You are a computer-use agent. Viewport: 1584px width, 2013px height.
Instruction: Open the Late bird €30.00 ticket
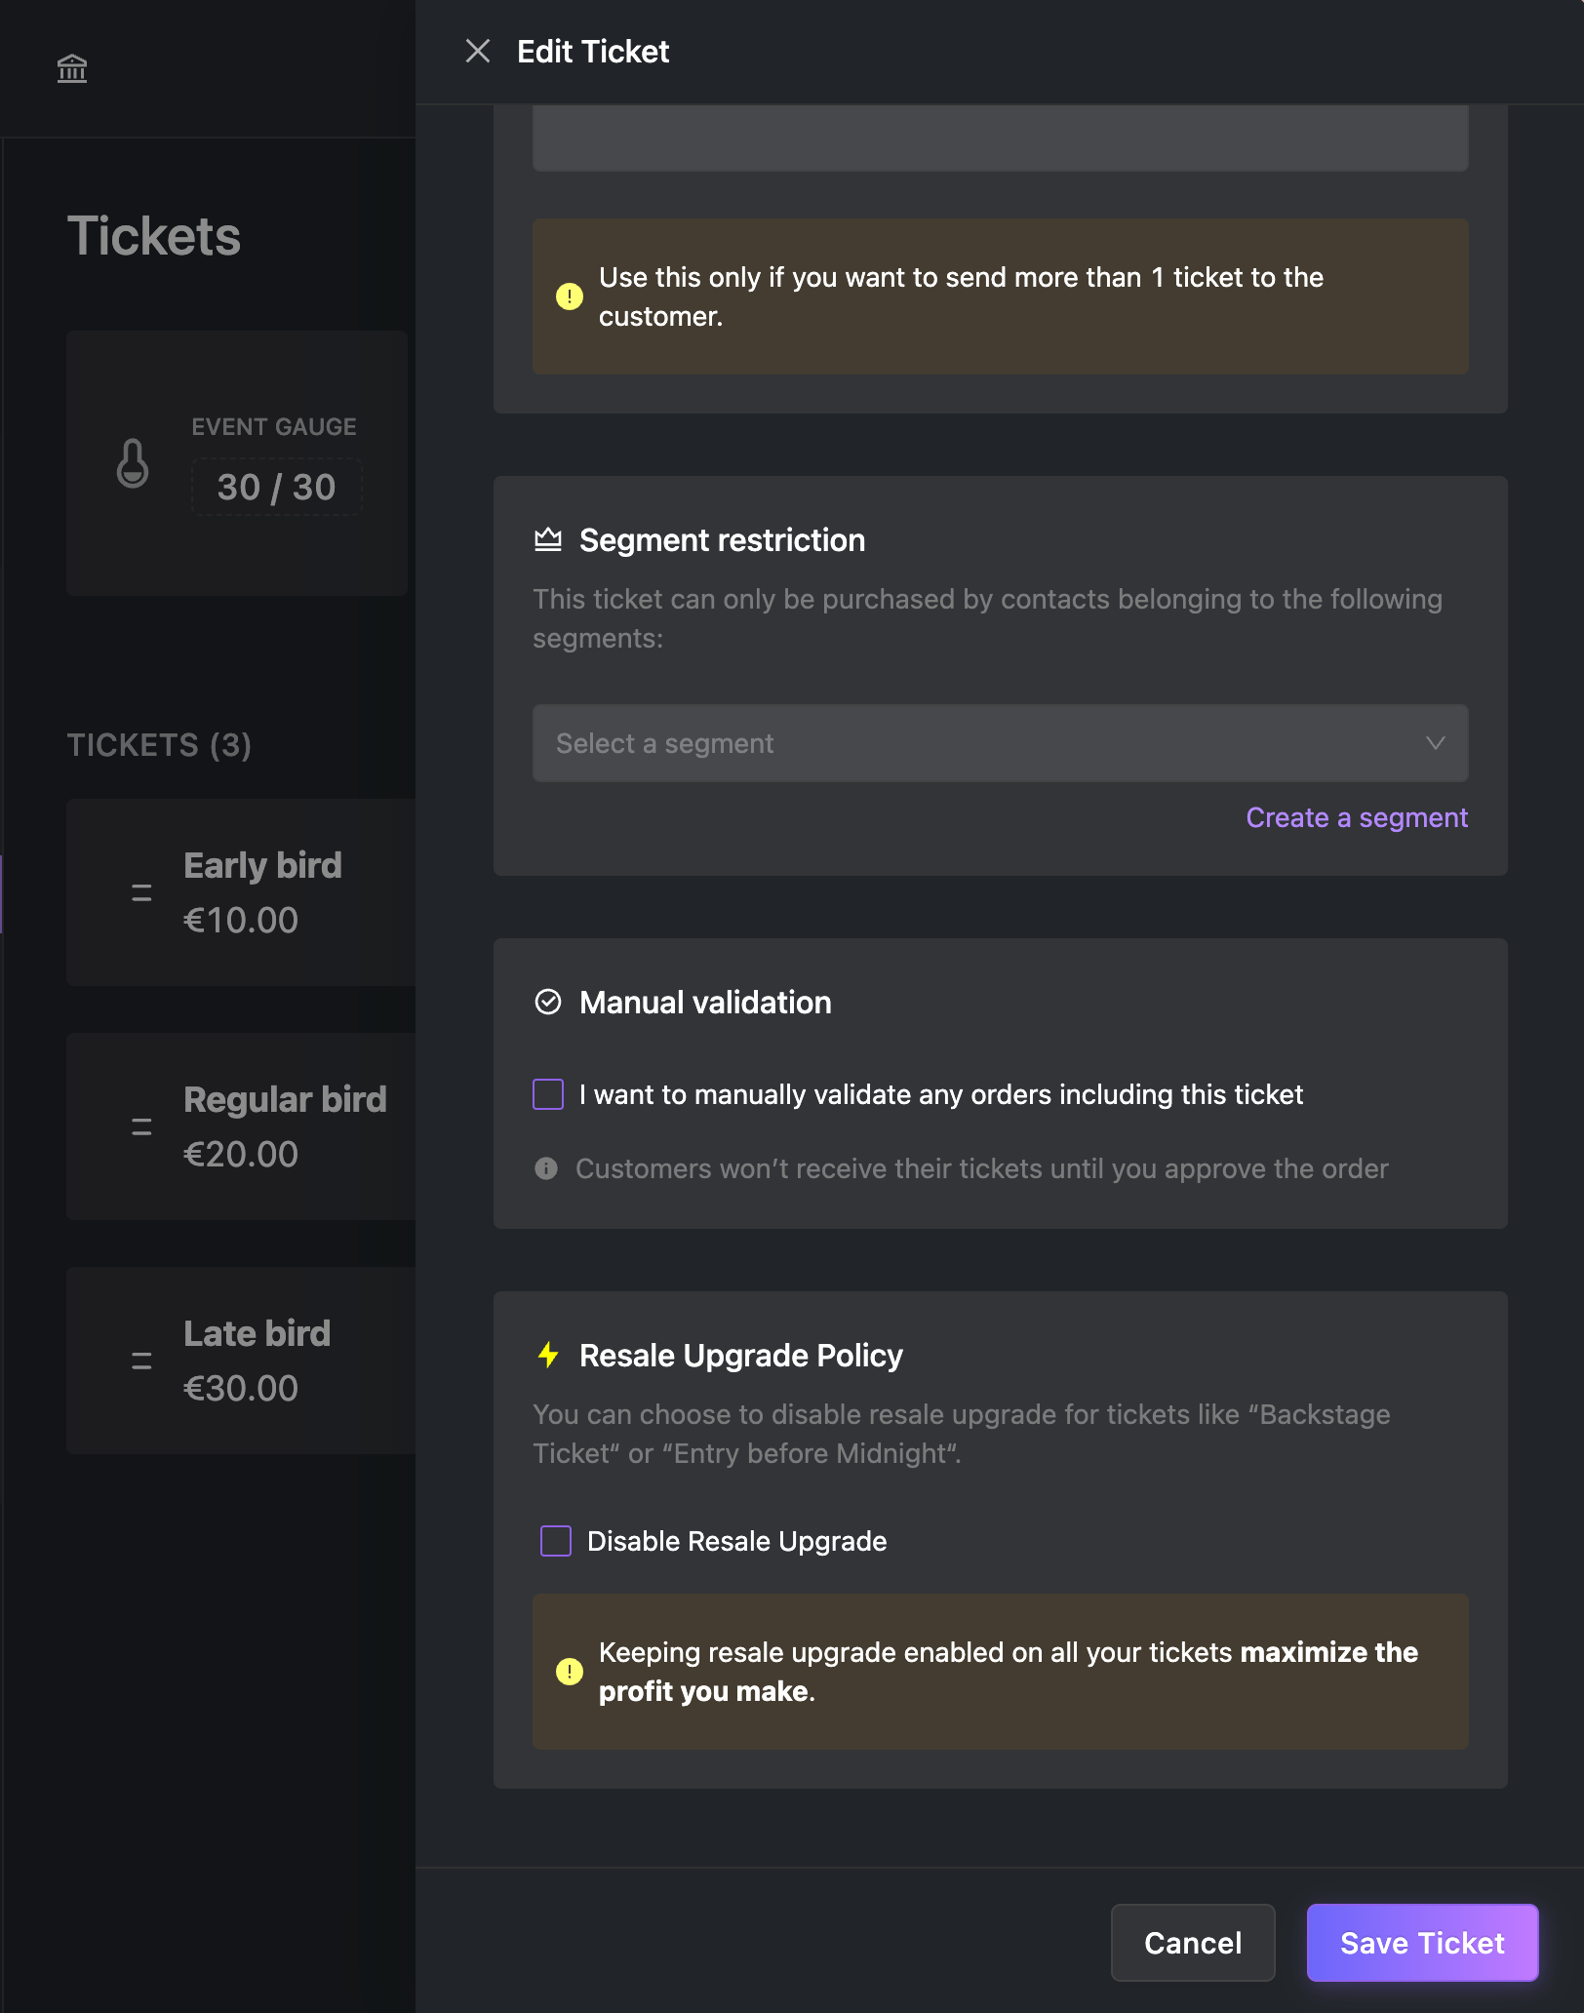pyautogui.click(x=241, y=1361)
